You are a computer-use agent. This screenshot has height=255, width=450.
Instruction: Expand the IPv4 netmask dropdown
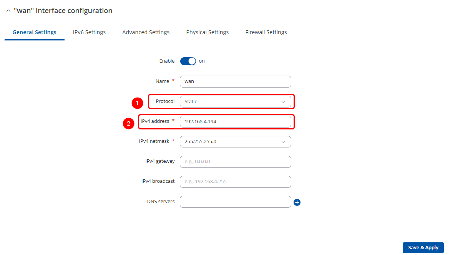tap(235, 142)
